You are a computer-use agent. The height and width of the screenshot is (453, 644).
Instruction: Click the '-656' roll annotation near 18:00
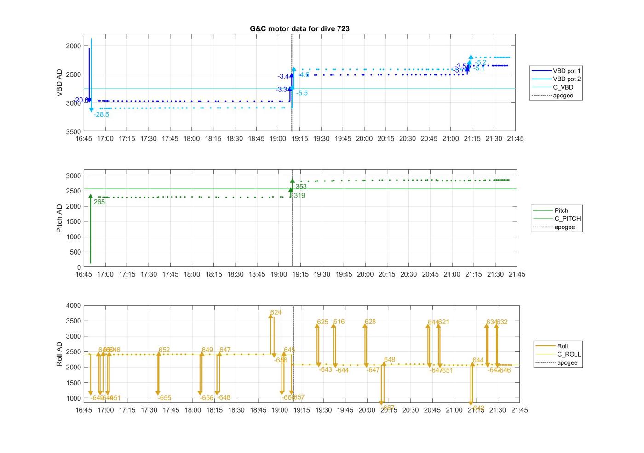point(207,398)
